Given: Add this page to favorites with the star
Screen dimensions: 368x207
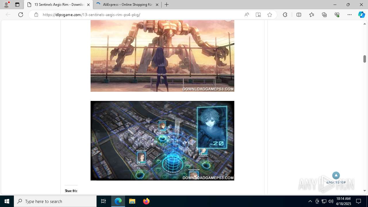Looking at the screenshot, I should point(270,15).
